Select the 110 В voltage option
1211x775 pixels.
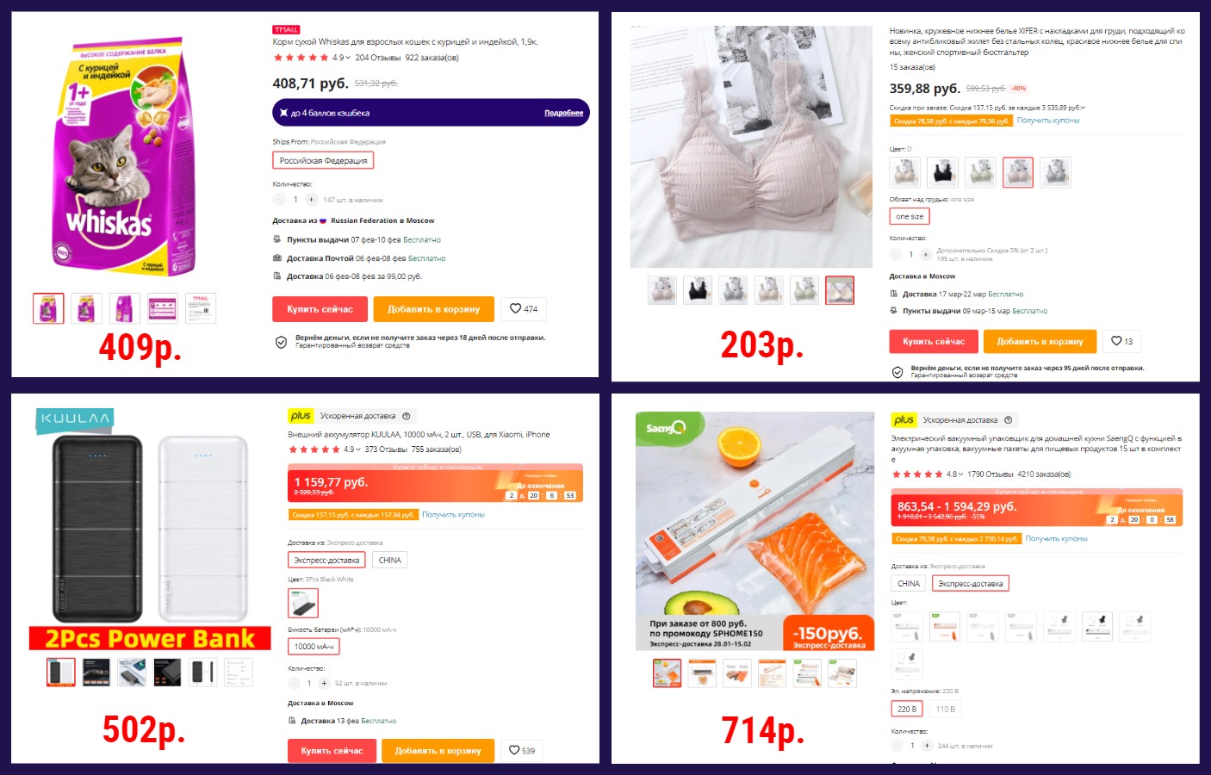tap(945, 709)
